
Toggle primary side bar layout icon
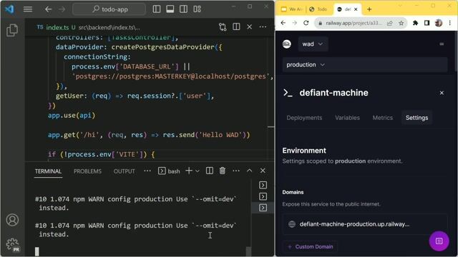point(157,9)
